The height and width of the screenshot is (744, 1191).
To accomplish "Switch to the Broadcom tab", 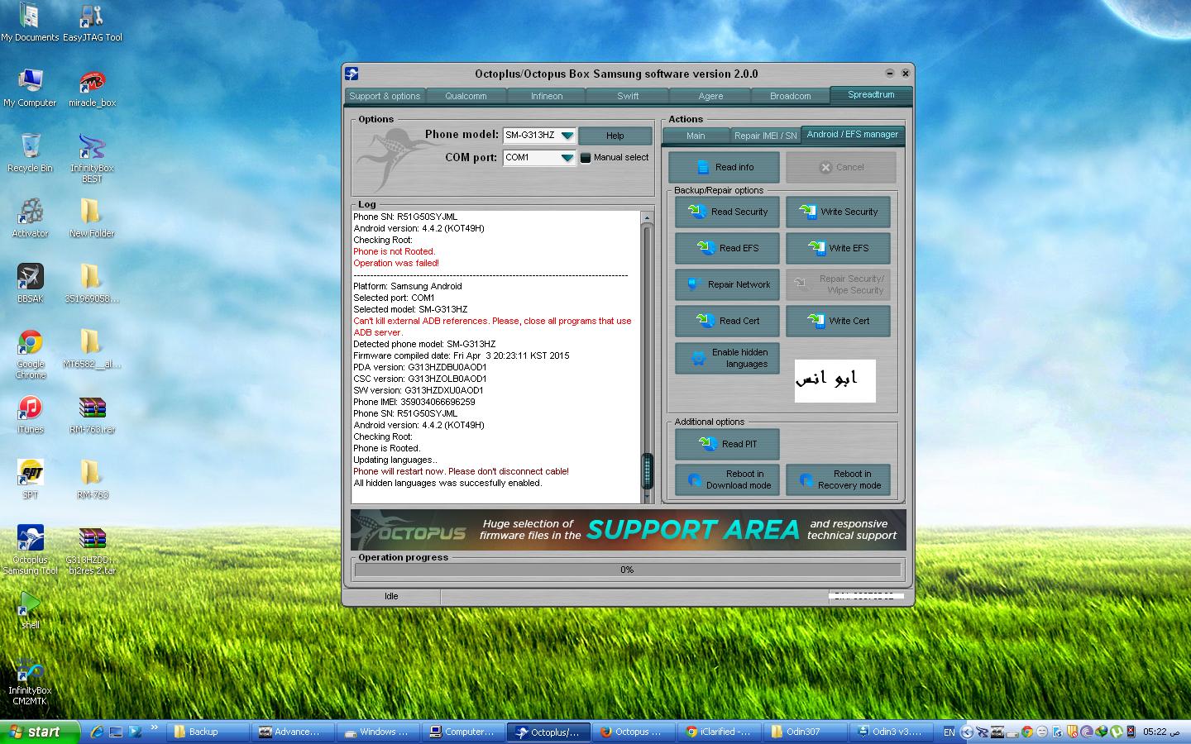I will [x=791, y=96].
